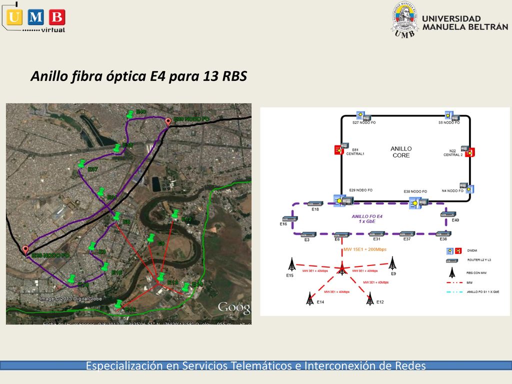Click the 'MW 15E1 + 200Mbps' label
512x384 pixels.
pyautogui.click(x=365, y=249)
